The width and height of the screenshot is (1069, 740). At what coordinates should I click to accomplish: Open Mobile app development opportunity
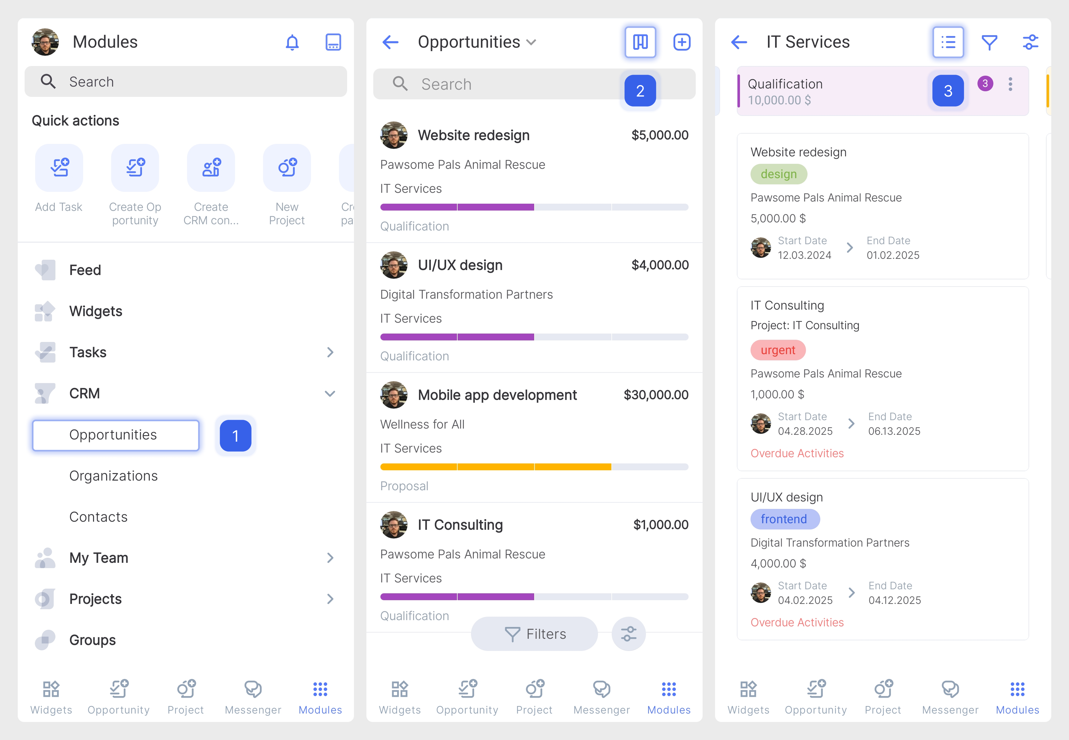coord(534,438)
